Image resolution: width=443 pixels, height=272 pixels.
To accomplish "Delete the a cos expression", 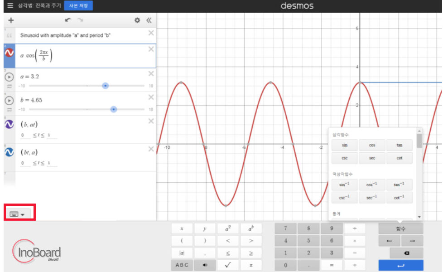I will tap(151, 49).
